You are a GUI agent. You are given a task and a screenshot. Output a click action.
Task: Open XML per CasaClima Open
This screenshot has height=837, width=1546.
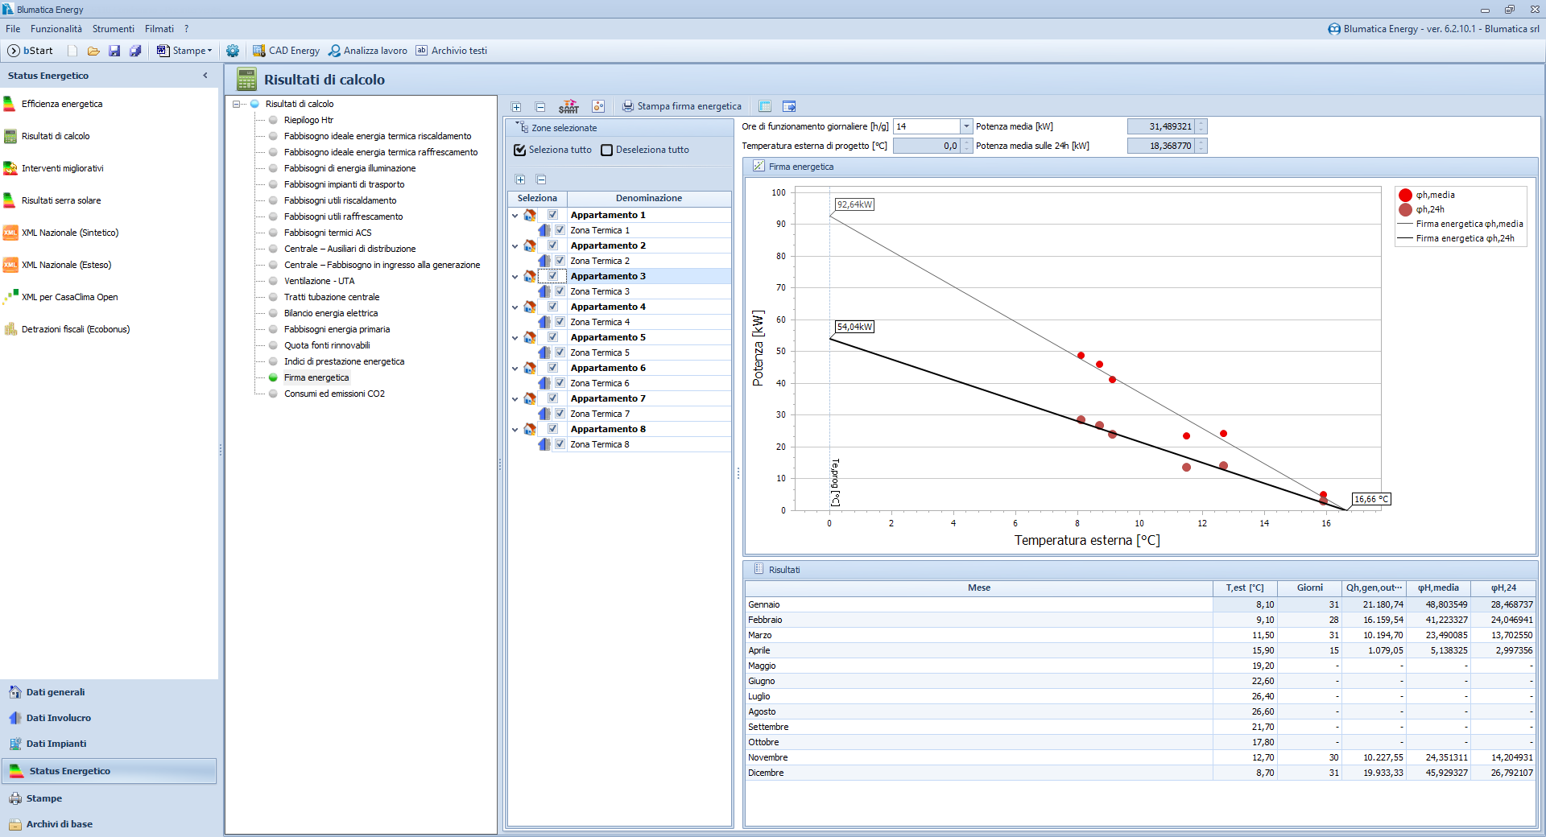click(69, 297)
